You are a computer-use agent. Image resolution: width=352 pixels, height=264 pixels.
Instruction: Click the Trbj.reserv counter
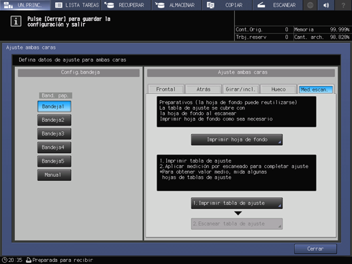click(263, 37)
